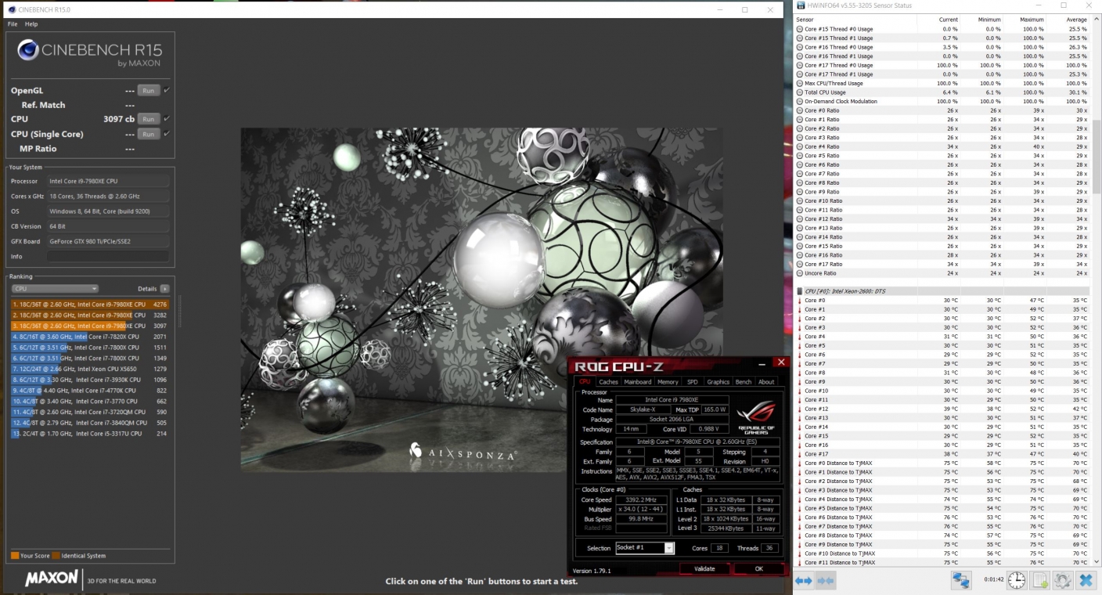Run the CPU (Single Core) benchmark

coord(148,134)
